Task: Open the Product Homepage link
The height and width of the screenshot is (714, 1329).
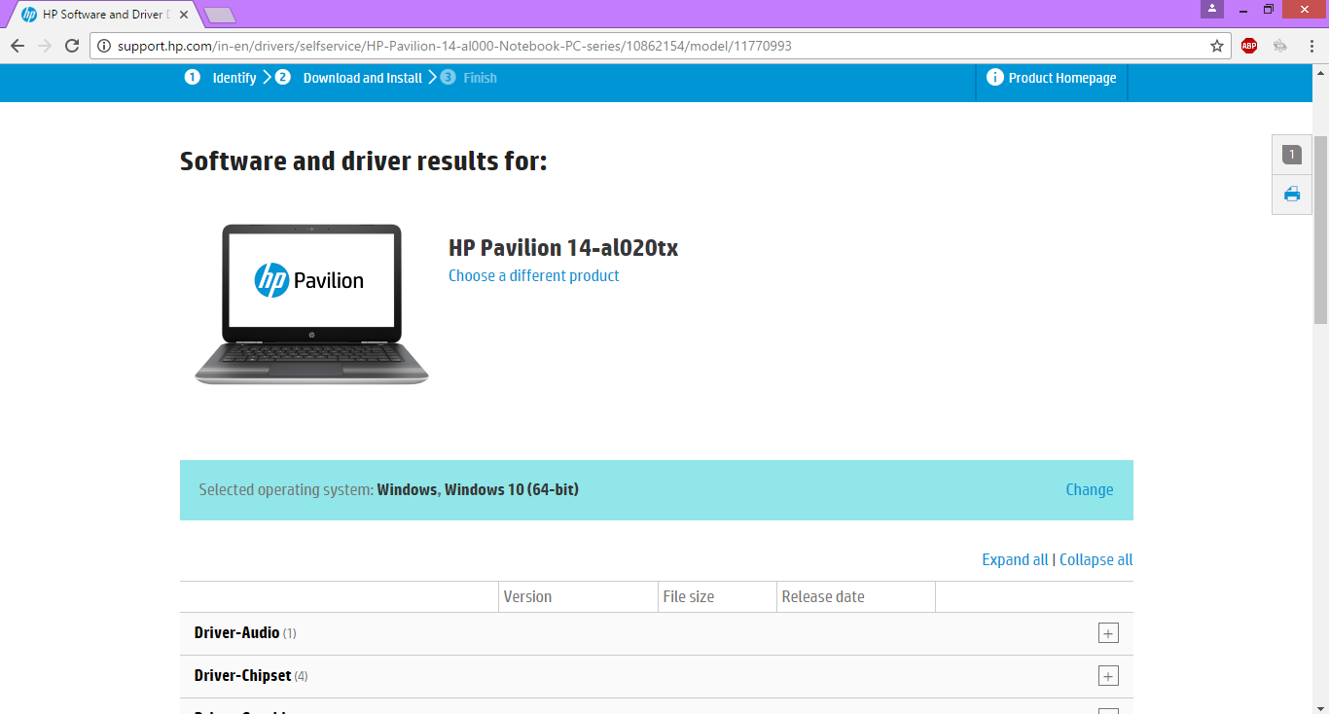Action: click(x=1062, y=78)
